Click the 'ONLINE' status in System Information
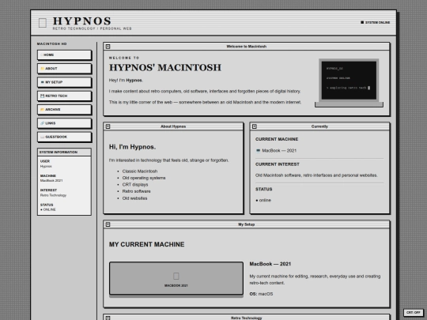Screen dimensions: 427x320 (48, 209)
